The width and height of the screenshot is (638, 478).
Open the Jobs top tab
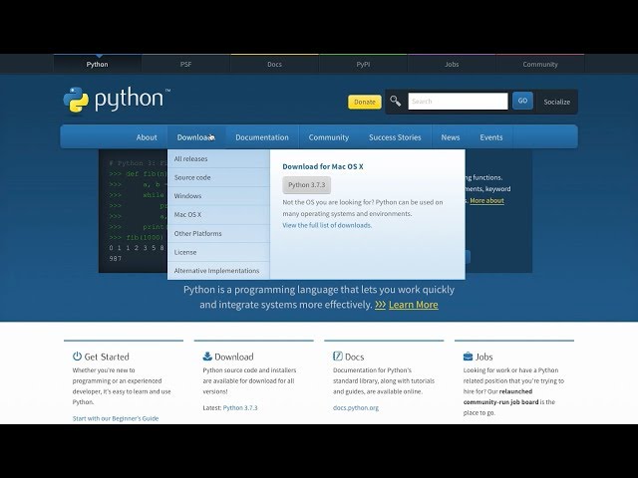(452, 64)
